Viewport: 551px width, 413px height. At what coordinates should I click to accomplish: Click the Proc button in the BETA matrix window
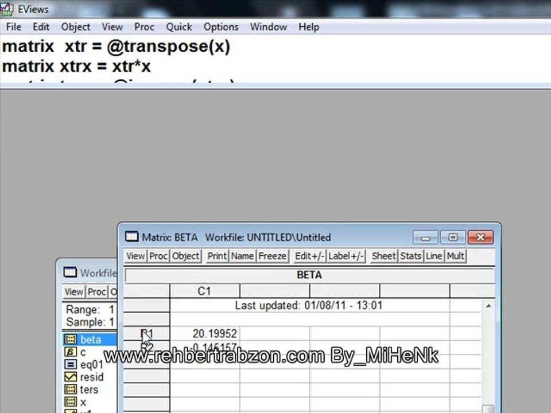point(158,256)
